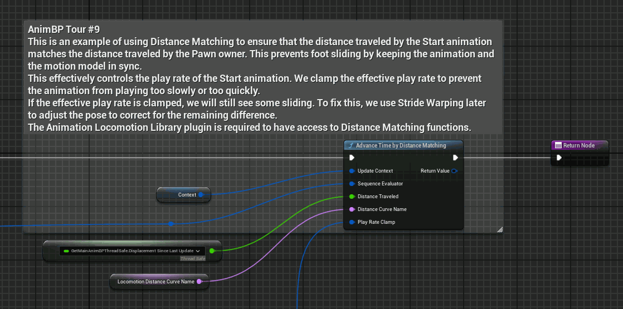This screenshot has width=623, height=309.
Task: Open the Displacement Since Last Update dropdown
Action: pos(132,251)
